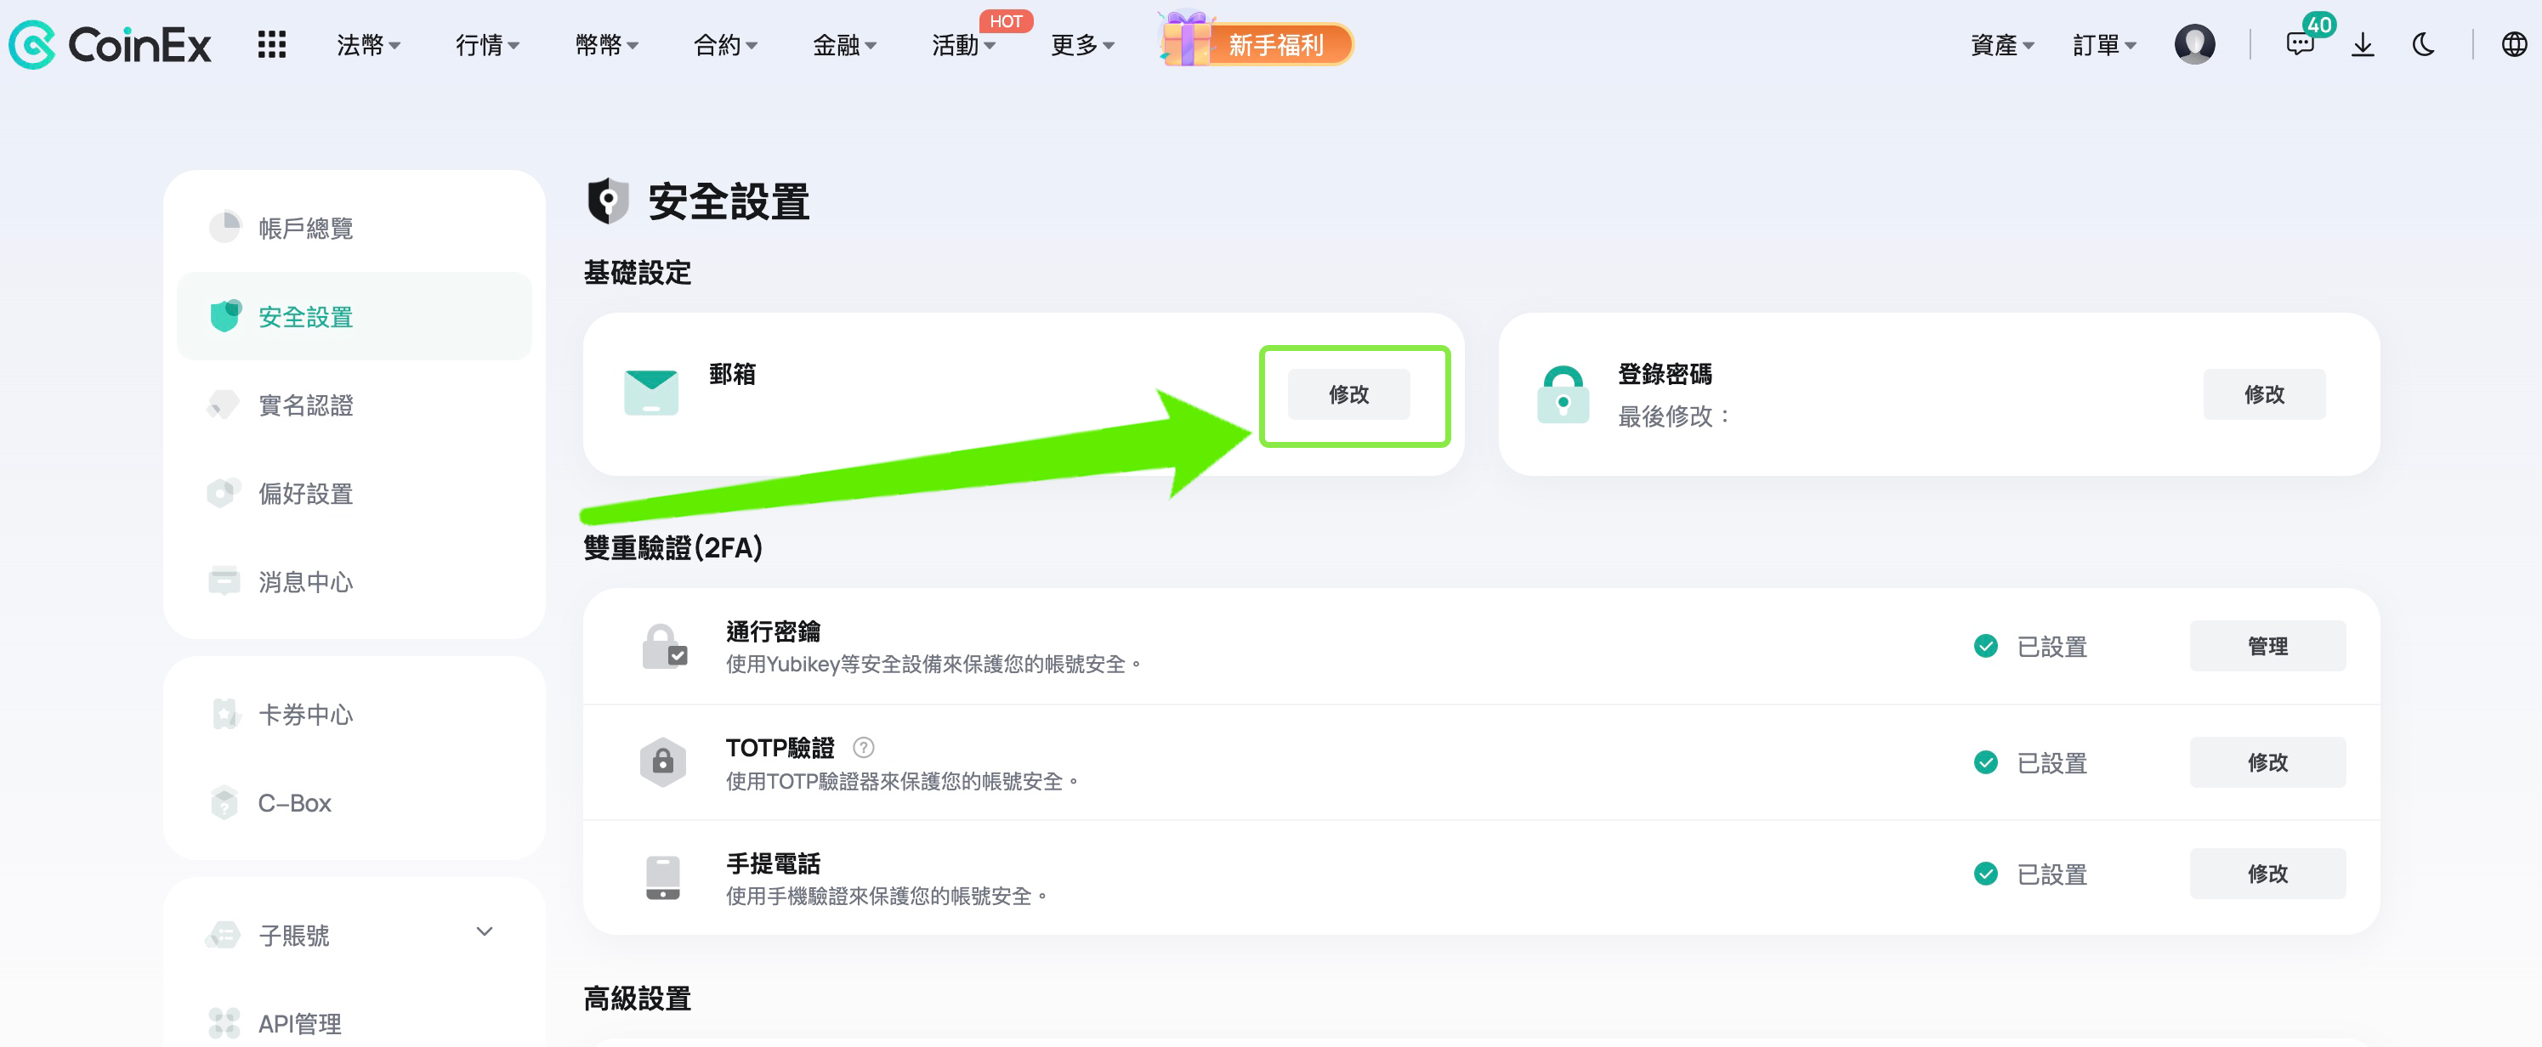2542x1047 pixels.
Task: Expand the 合約 dropdown menu
Action: [725, 45]
